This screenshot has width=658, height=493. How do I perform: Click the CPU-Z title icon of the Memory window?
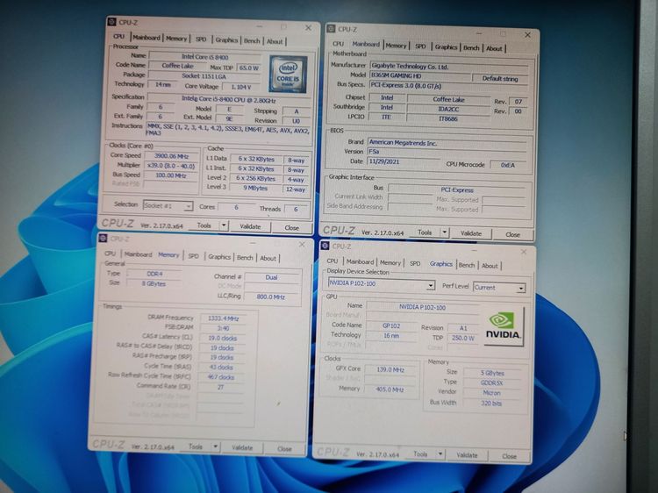(x=103, y=239)
